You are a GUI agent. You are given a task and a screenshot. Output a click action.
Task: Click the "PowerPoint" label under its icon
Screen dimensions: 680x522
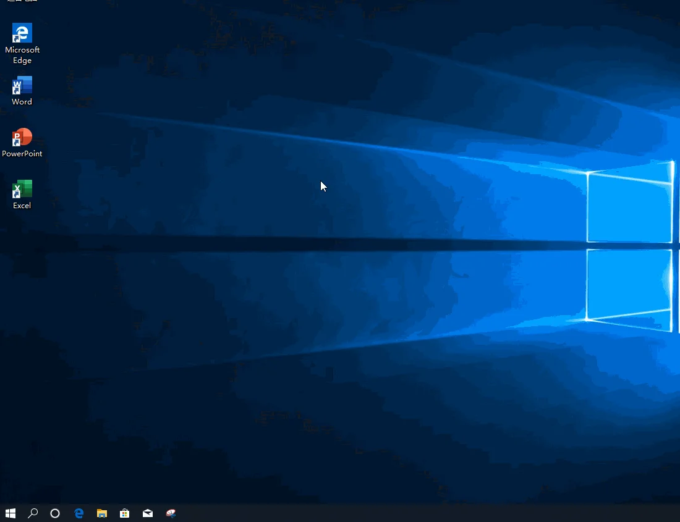(x=22, y=154)
